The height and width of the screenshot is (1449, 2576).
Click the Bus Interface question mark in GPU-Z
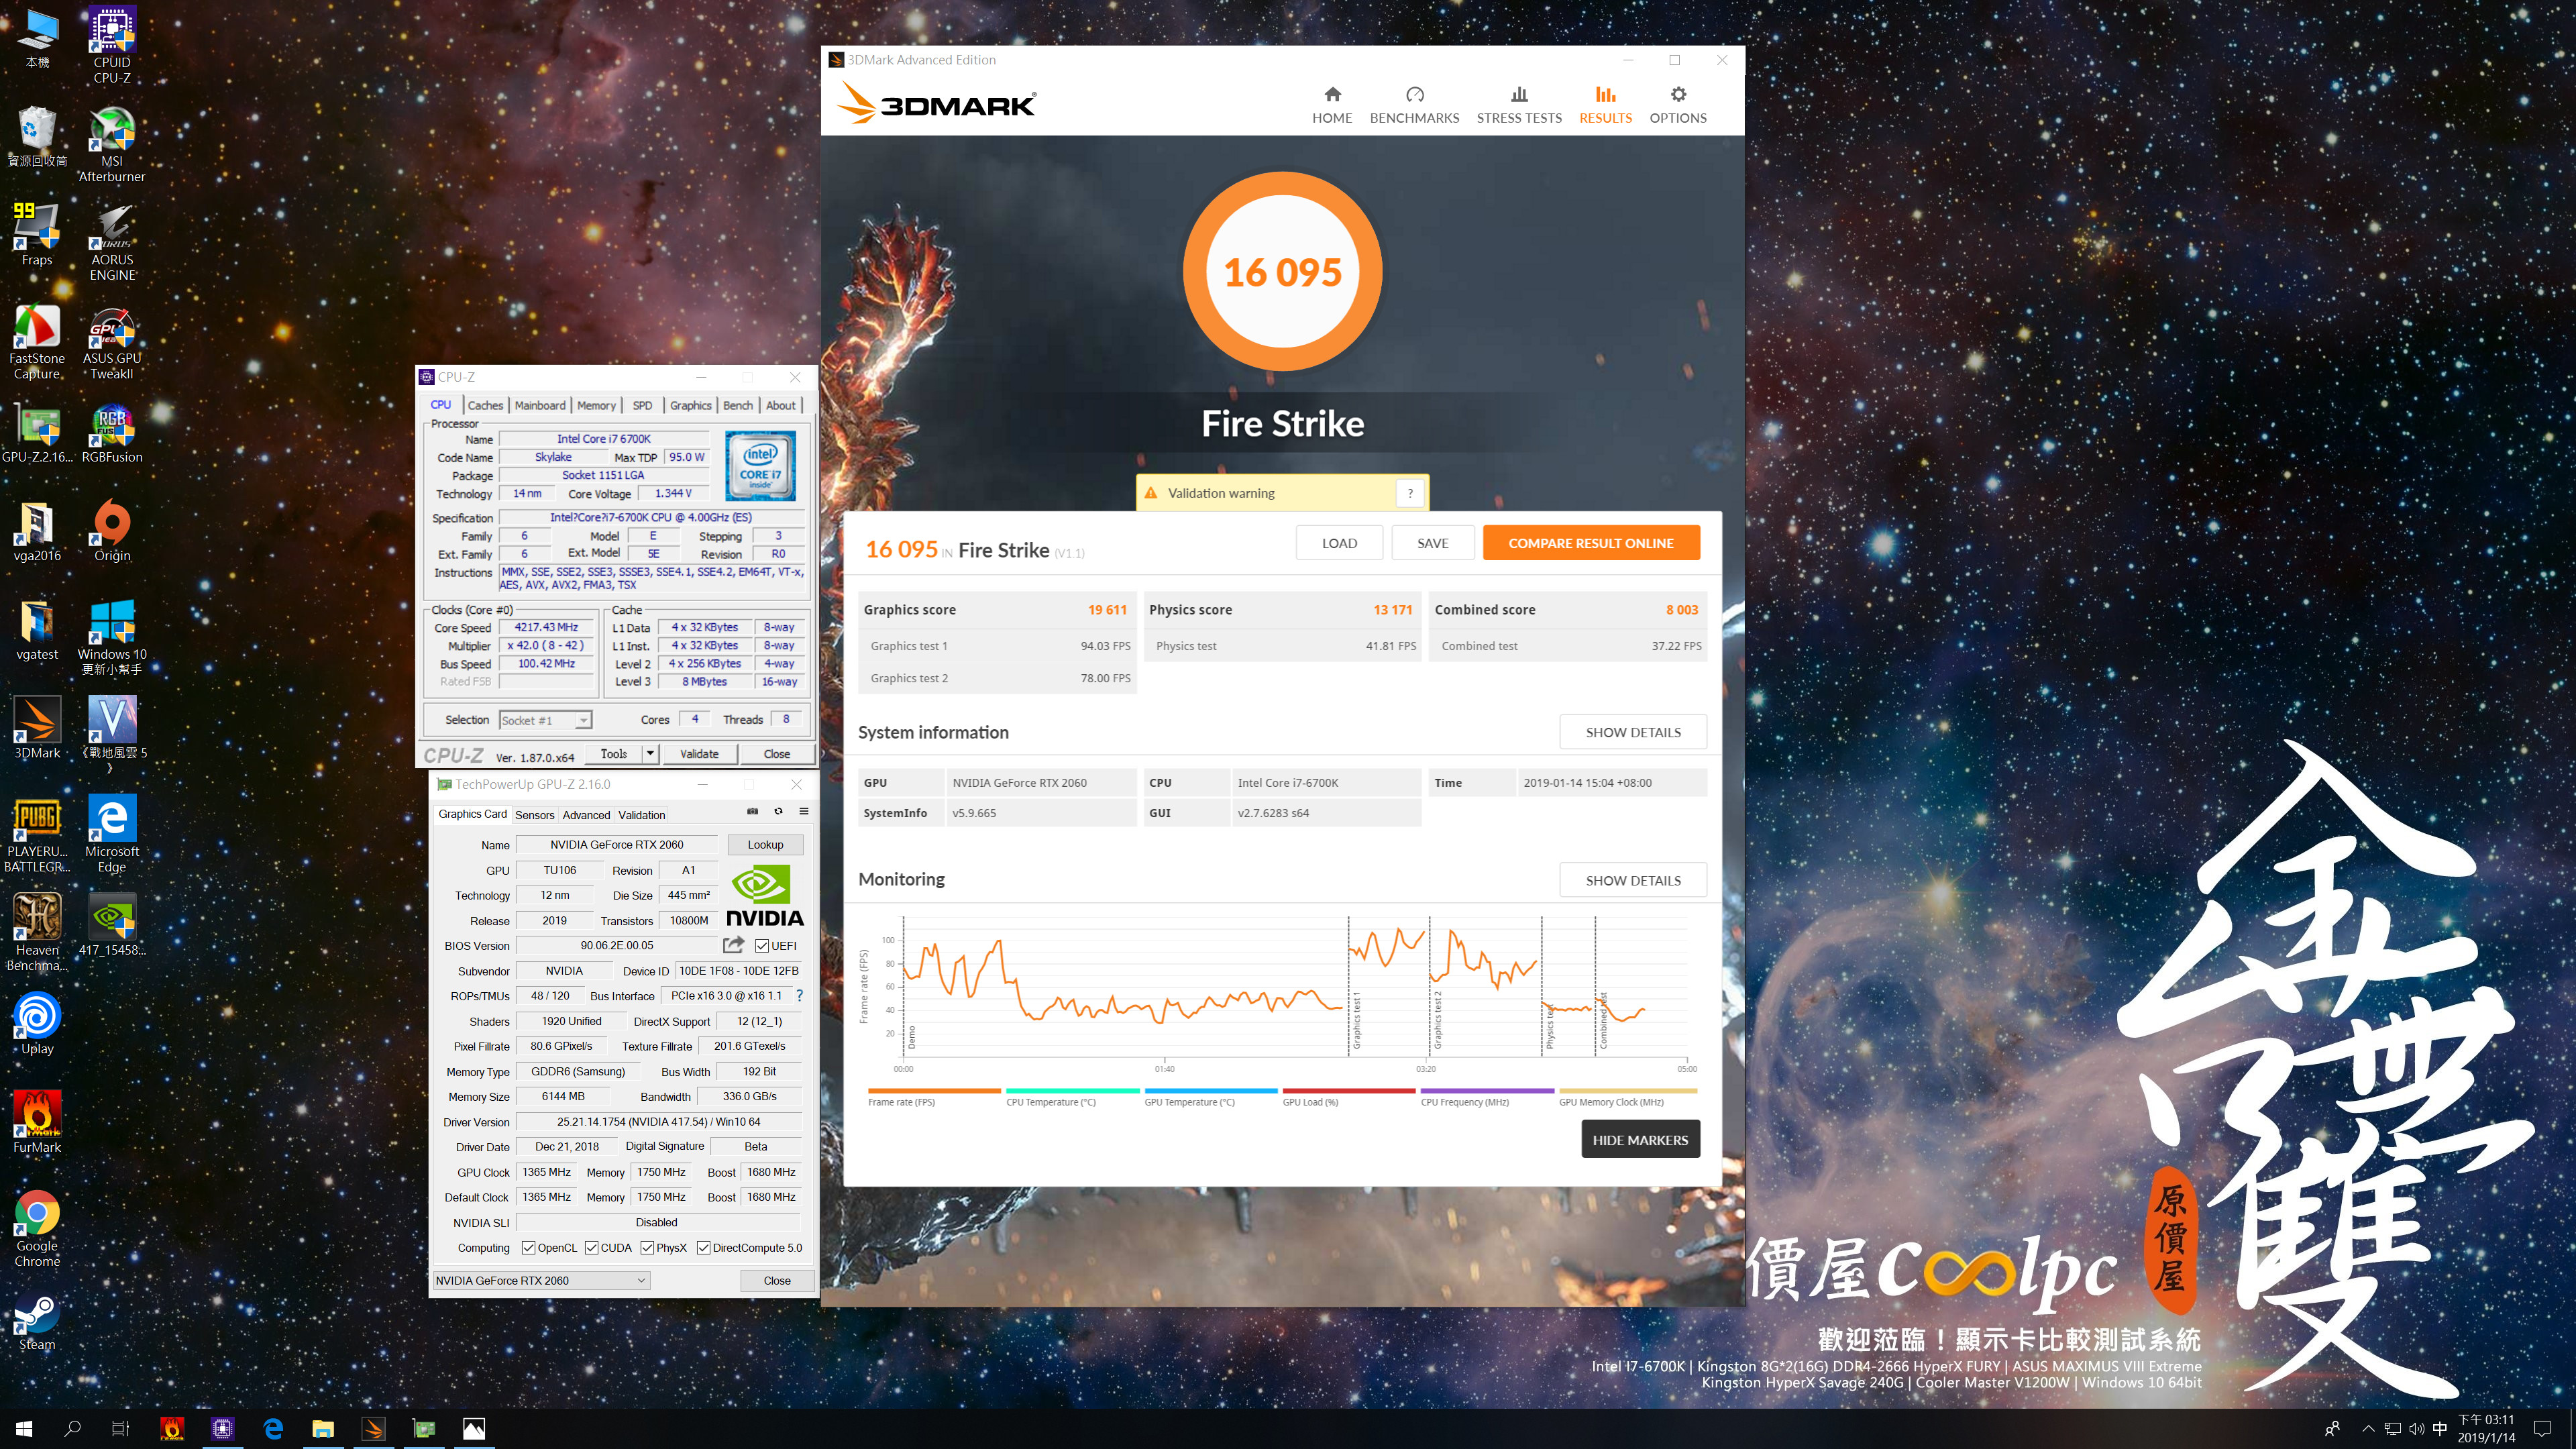tap(799, 996)
